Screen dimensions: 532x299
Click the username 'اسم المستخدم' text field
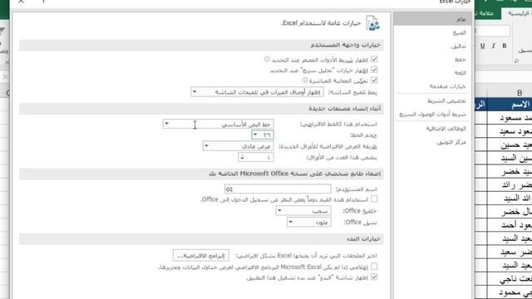click(278, 189)
